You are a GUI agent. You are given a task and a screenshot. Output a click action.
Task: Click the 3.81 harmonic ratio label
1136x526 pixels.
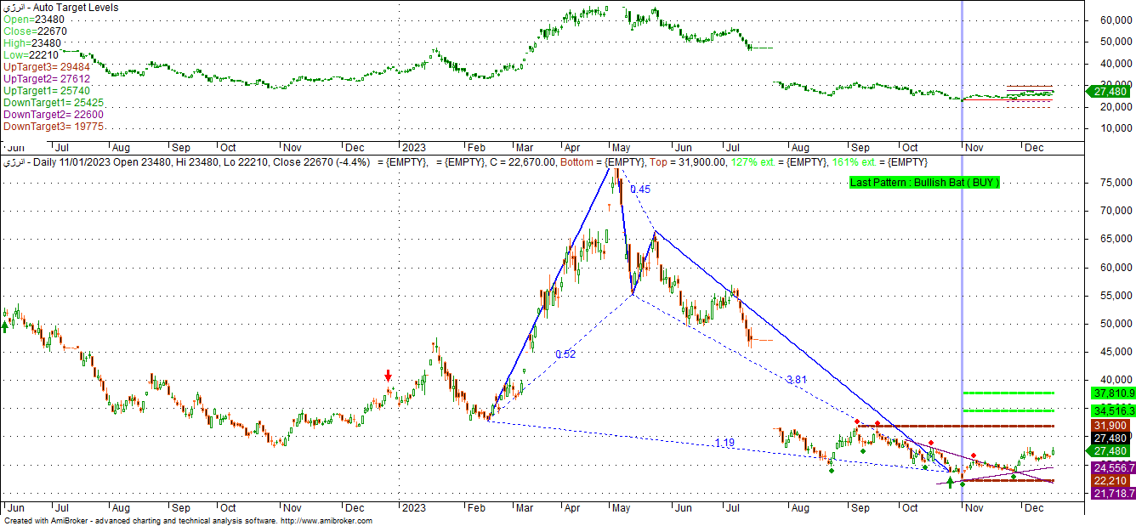coord(797,380)
